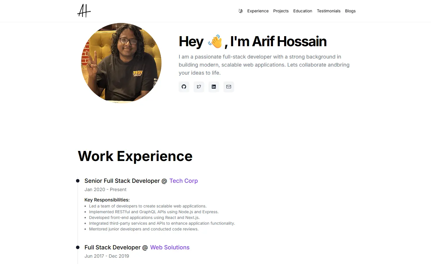Viewport: 431px width, 264px height.
Task: Click the Hey I'm Arif Hossain heading
Action: pyautogui.click(x=253, y=41)
